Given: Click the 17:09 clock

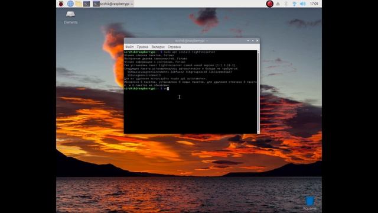Looking at the screenshot, I should pos(314,4).
